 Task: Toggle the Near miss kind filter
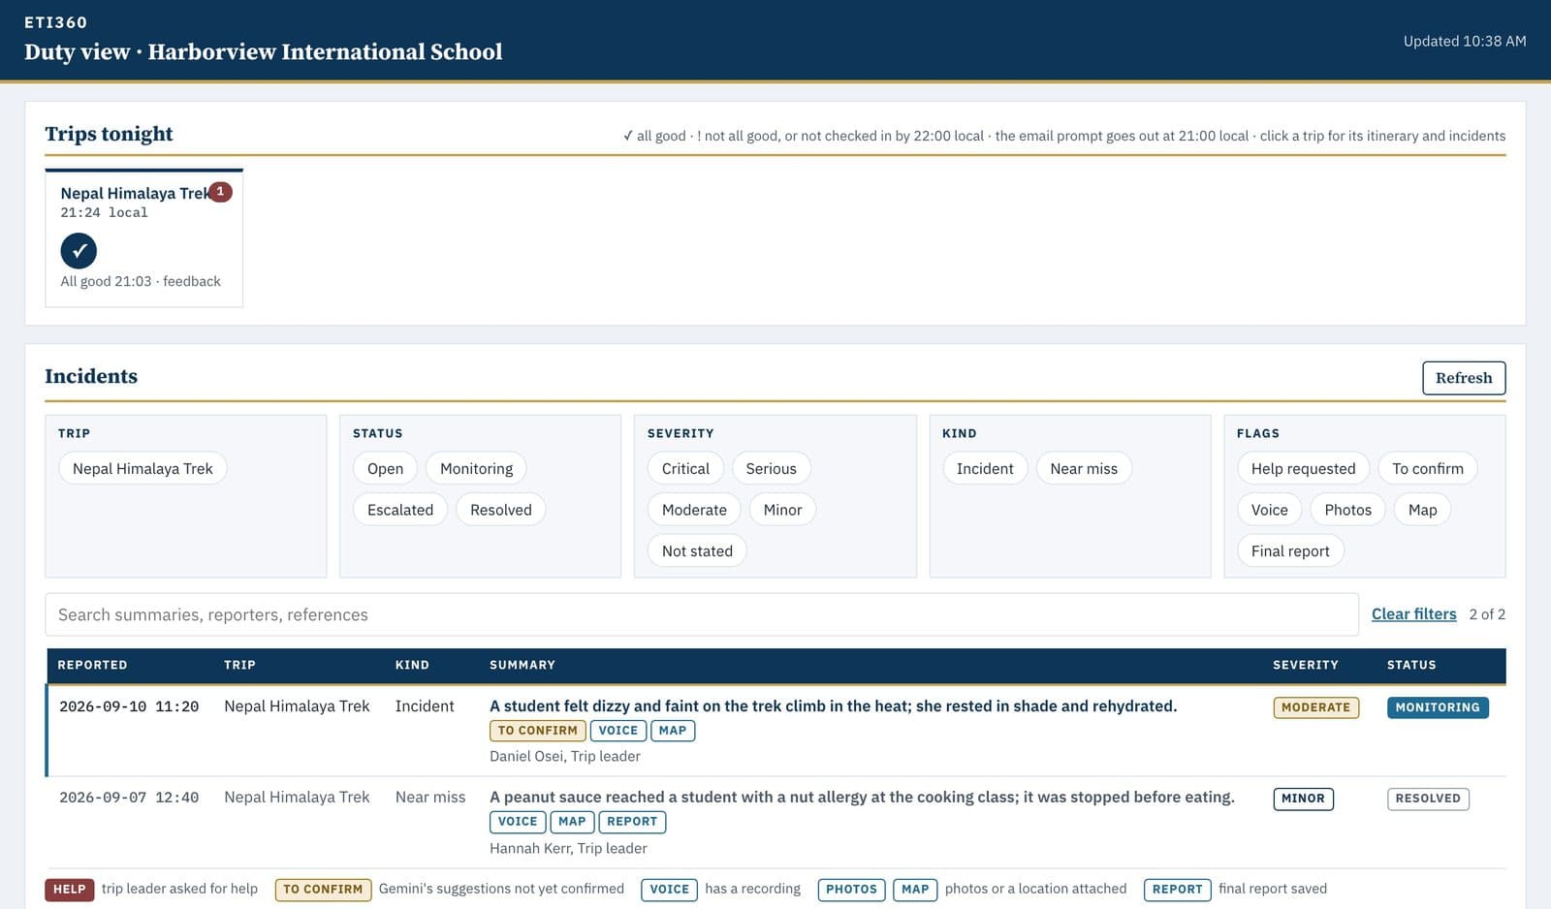coord(1084,468)
